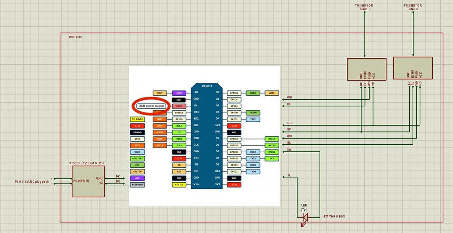Select the "PSU 9-12VDC plug pack" label

coord(32,181)
